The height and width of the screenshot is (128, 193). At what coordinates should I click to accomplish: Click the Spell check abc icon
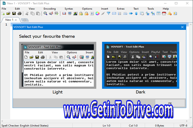click(57, 14)
